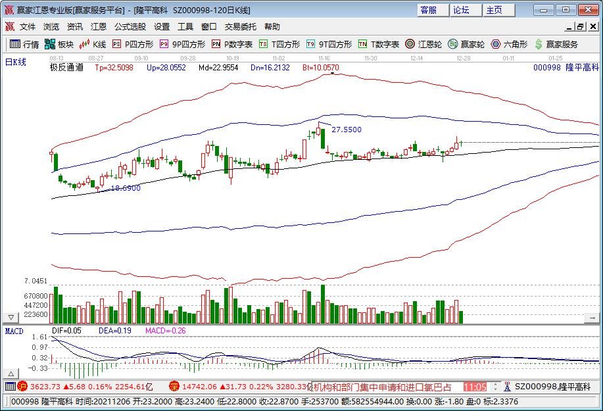Click the right arrow button beside volume pane
603x411 pixels.
tap(591, 318)
